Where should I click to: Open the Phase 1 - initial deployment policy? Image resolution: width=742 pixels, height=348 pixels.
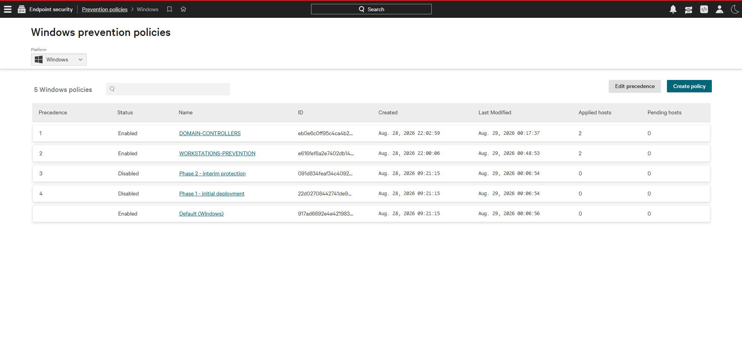(x=212, y=194)
